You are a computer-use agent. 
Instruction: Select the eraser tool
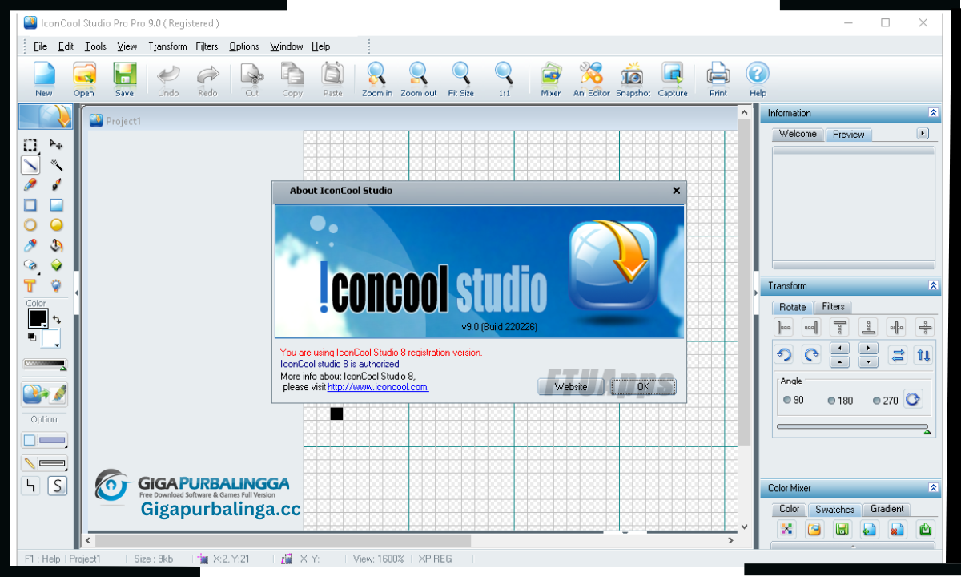click(30, 265)
